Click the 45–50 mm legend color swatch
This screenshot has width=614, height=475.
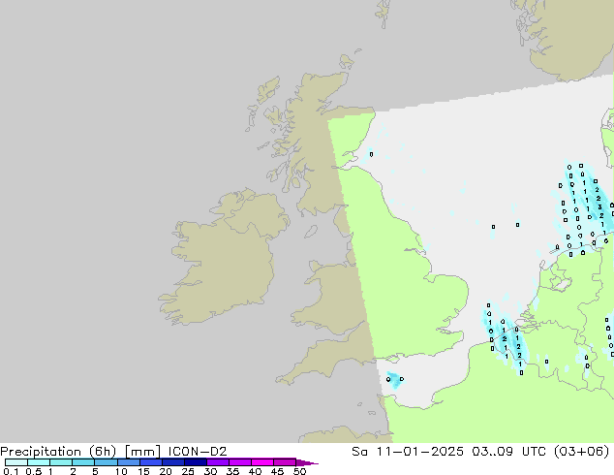tap(285, 462)
